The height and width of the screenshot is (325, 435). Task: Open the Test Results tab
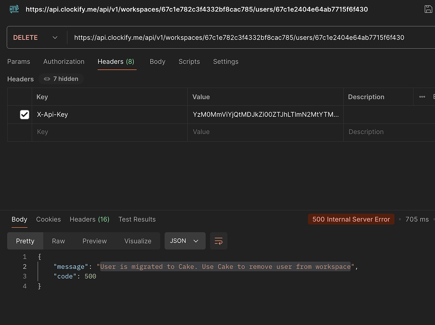click(137, 219)
